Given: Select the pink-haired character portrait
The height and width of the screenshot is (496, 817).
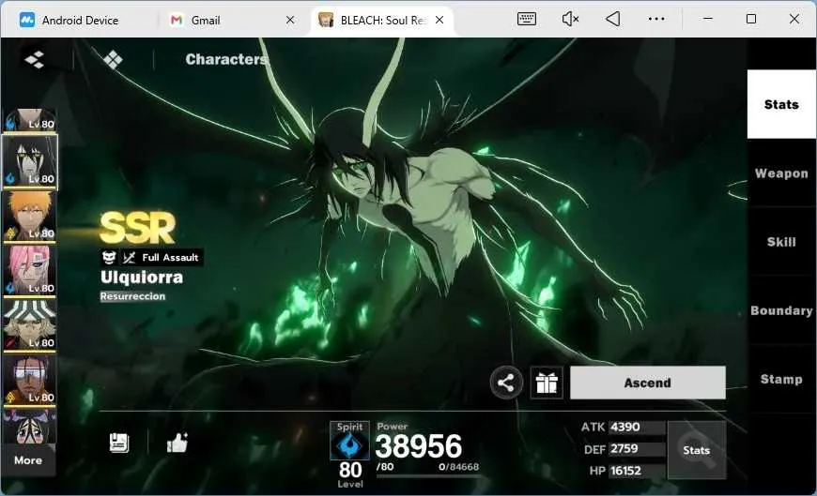Looking at the screenshot, I should (30, 271).
